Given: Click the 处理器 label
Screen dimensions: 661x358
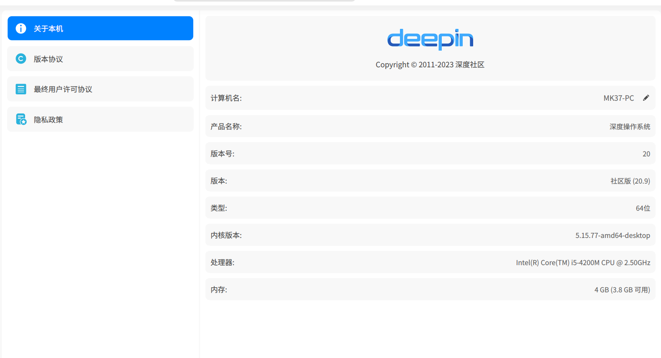Looking at the screenshot, I should tap(223, 263).
